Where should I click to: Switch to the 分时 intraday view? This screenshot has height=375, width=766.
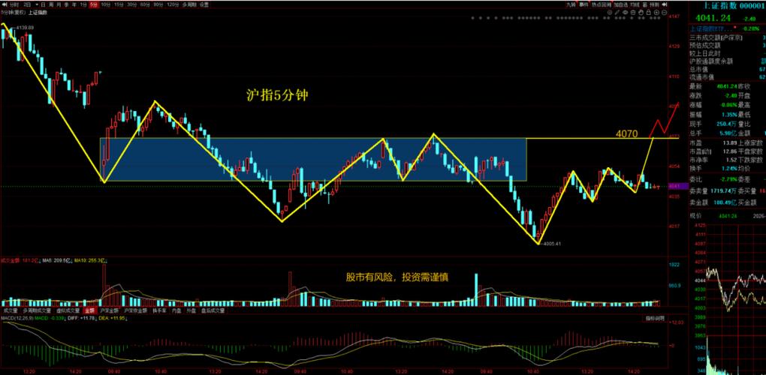(14, 4)
